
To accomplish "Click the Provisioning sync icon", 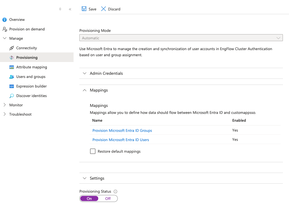I will coord(11,57).
